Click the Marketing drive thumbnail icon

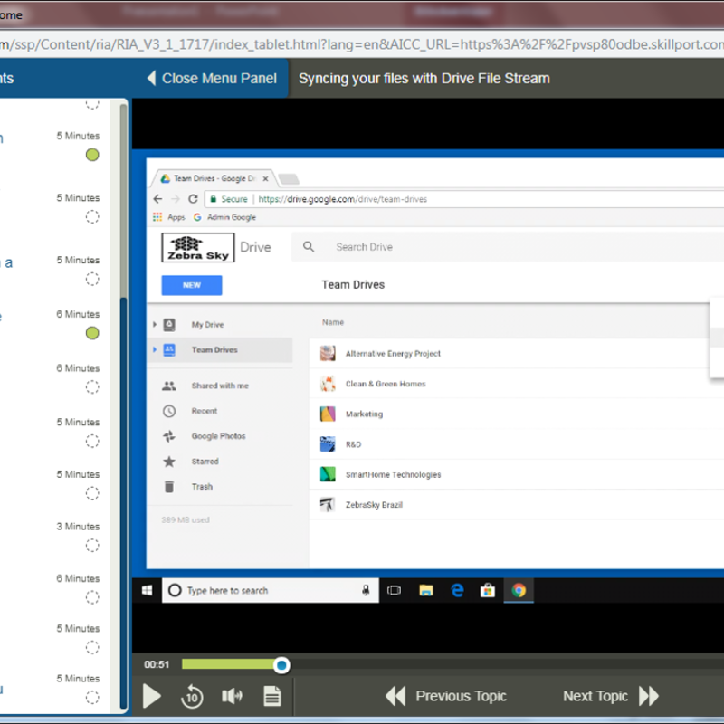[x=328, y=414]
